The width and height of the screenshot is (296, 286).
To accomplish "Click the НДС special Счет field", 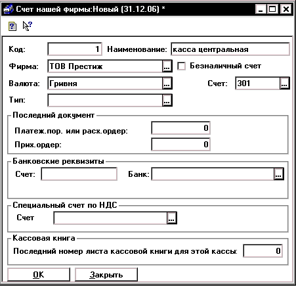I will [x=110, y=218].
